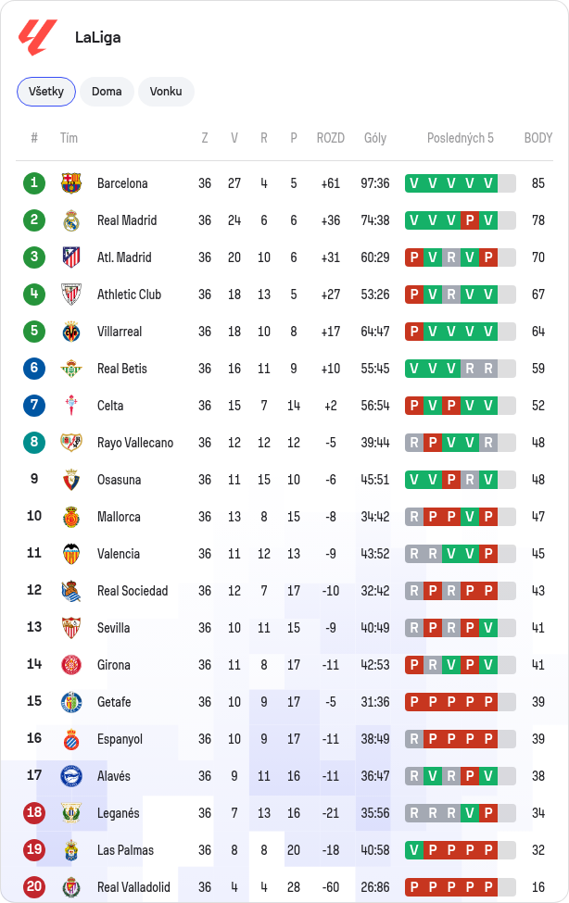The image size is (569, 903).
Task: Click Real Madrid's red P result badge
Action: (x=470, y=220)
